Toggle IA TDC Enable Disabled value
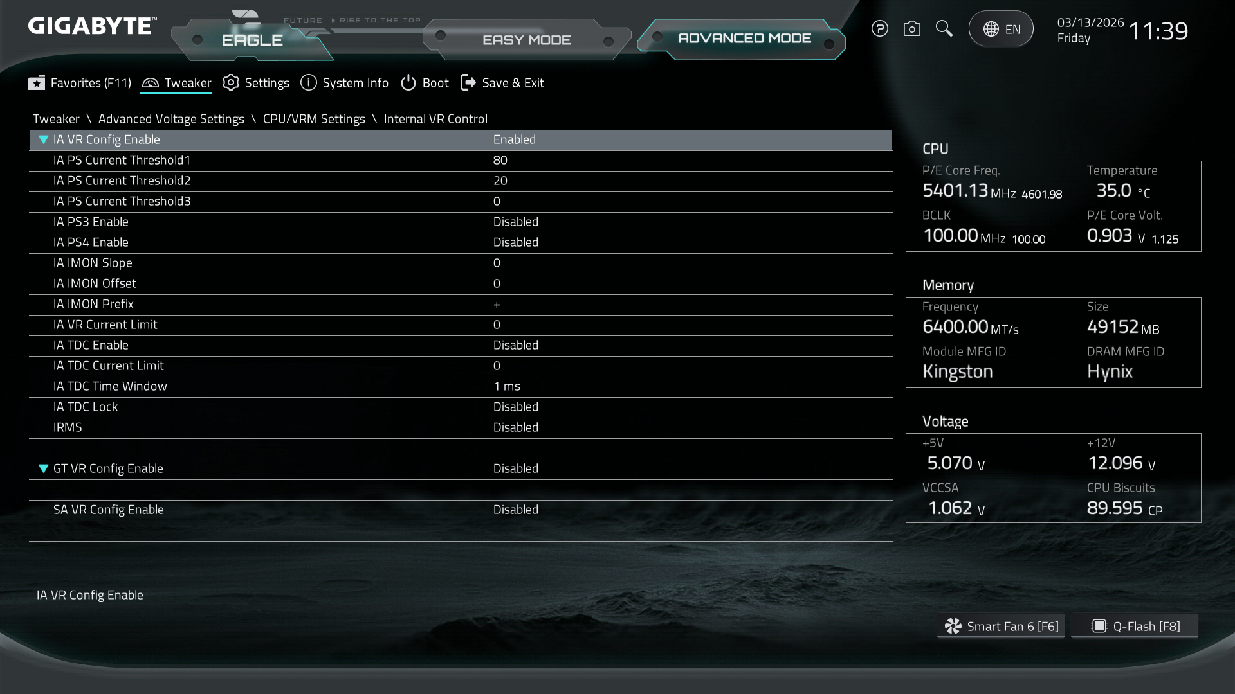1235x694 pixels. pyautogui.click(x=515, y=345)
